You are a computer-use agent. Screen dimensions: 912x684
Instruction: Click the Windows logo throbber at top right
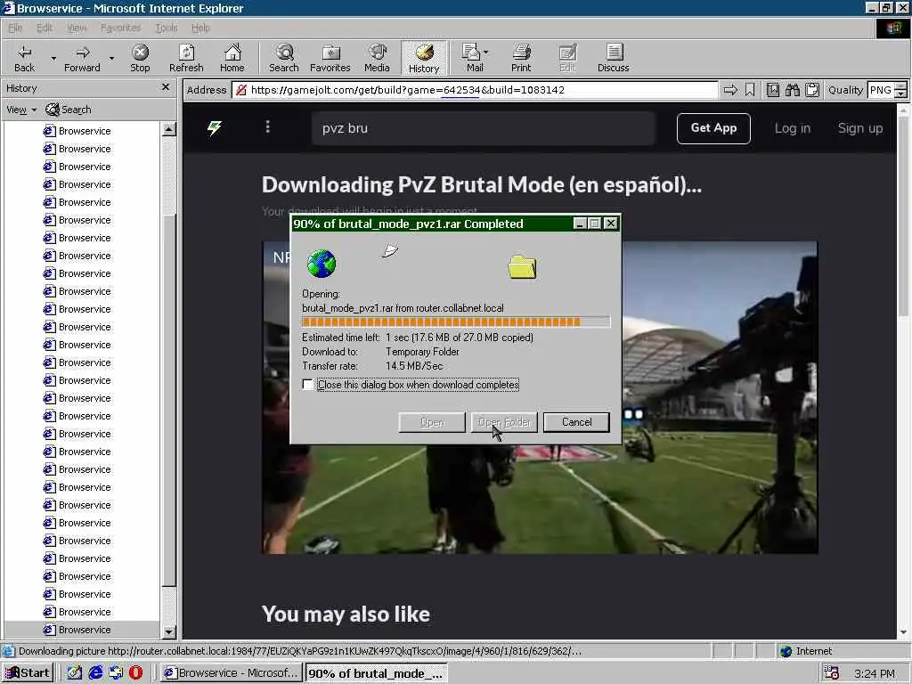point(893,28)
